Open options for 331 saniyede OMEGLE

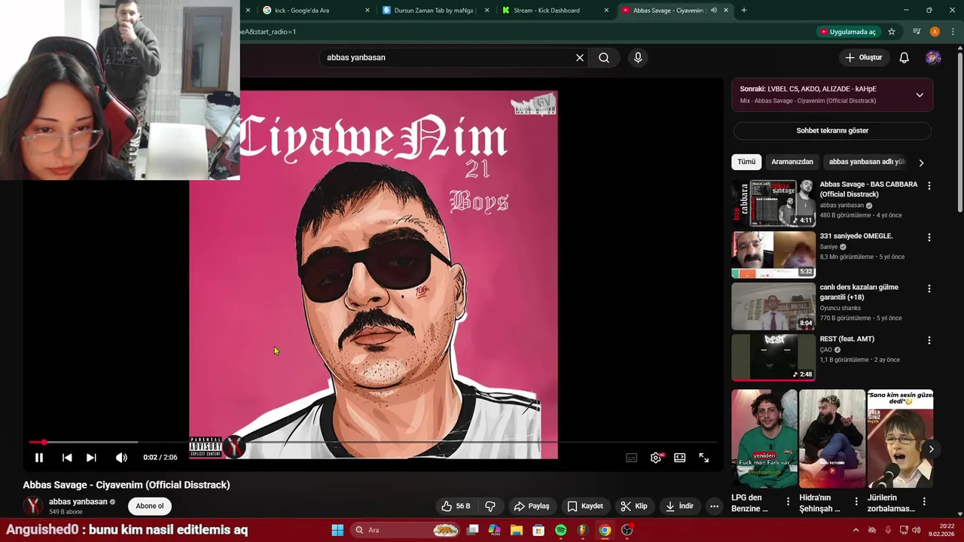(x=929, y=237)
